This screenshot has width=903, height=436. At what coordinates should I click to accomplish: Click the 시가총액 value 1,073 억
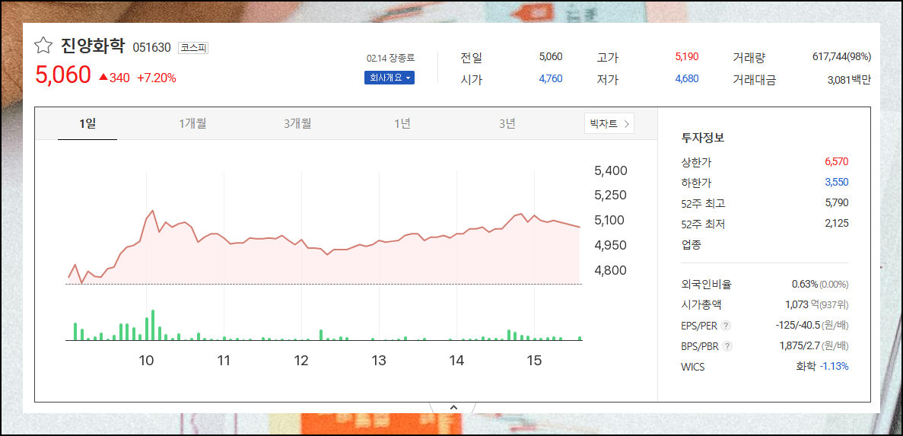coord(801,304)
